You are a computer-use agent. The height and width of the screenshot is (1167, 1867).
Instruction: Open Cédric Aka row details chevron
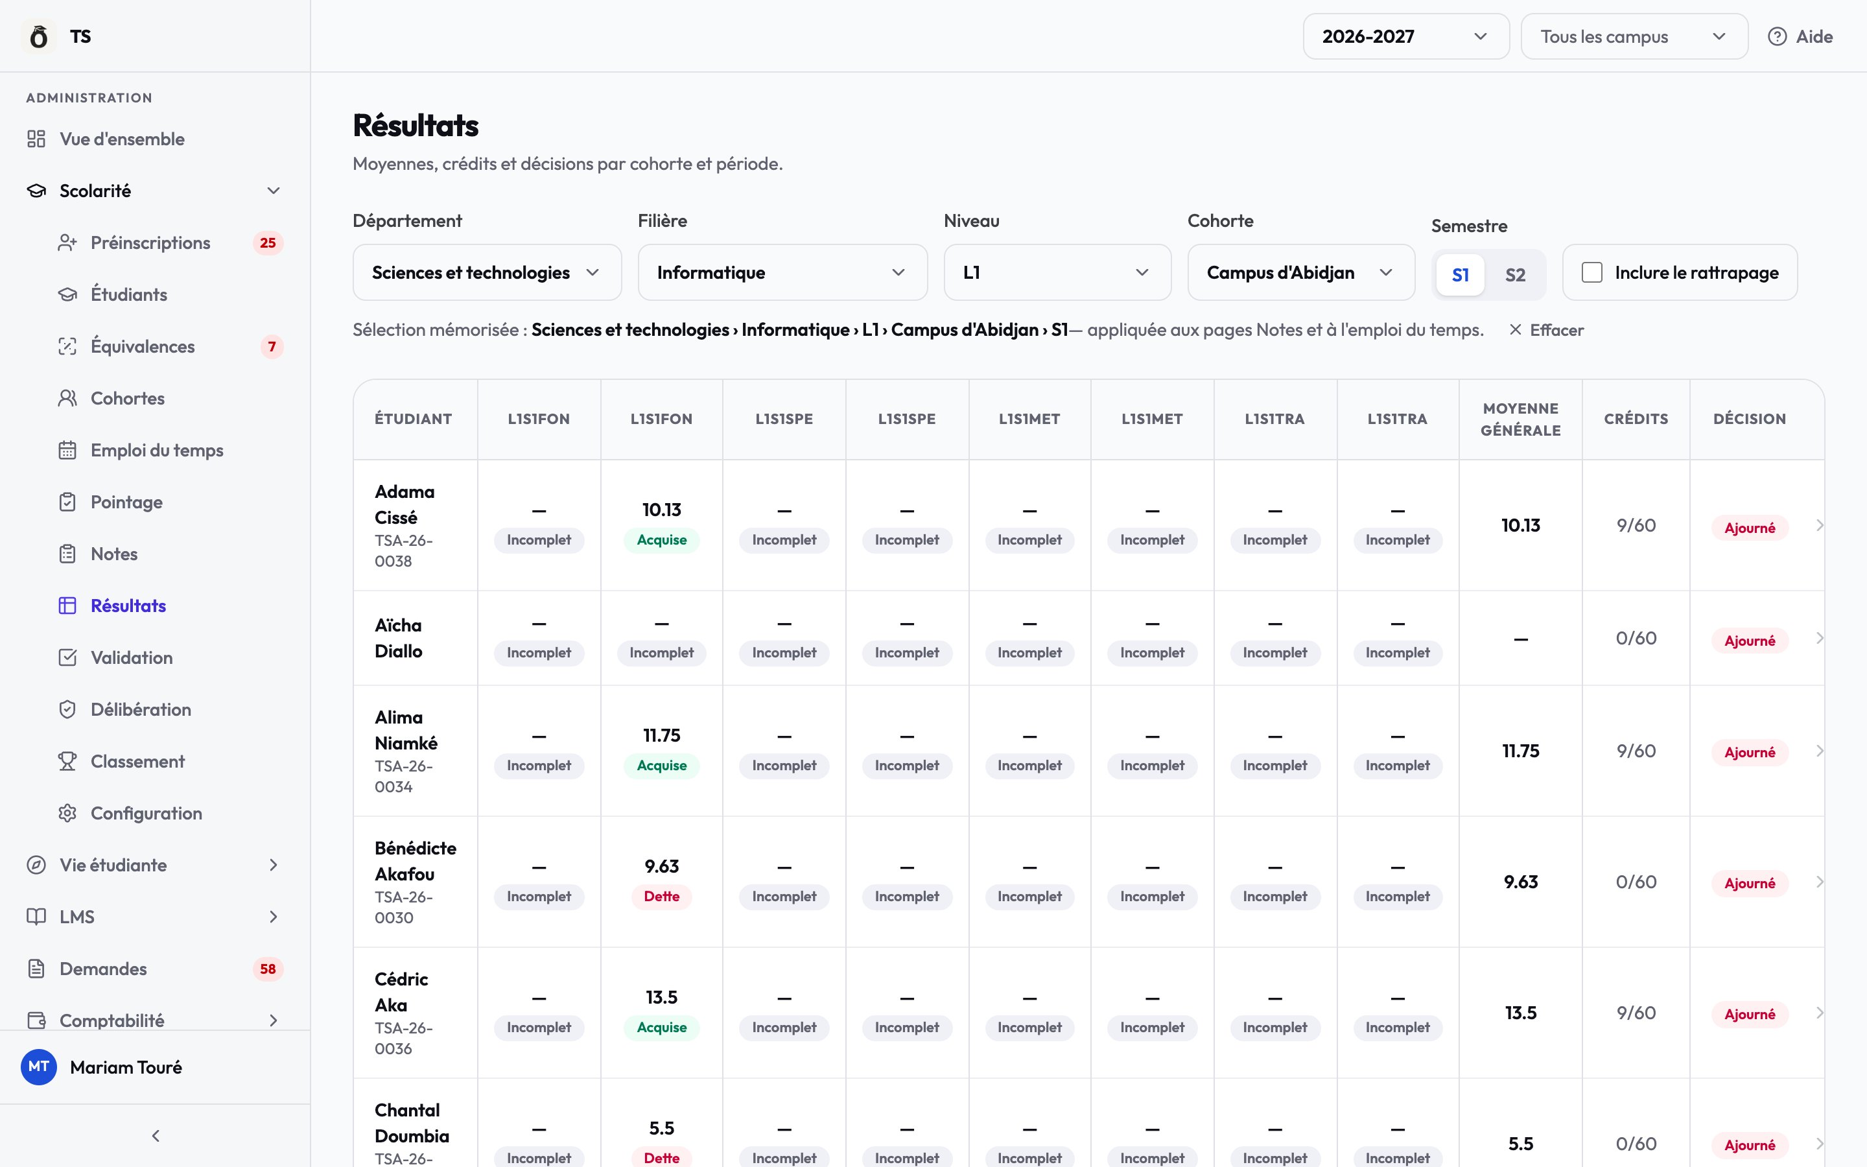tap(1819, 1013)
